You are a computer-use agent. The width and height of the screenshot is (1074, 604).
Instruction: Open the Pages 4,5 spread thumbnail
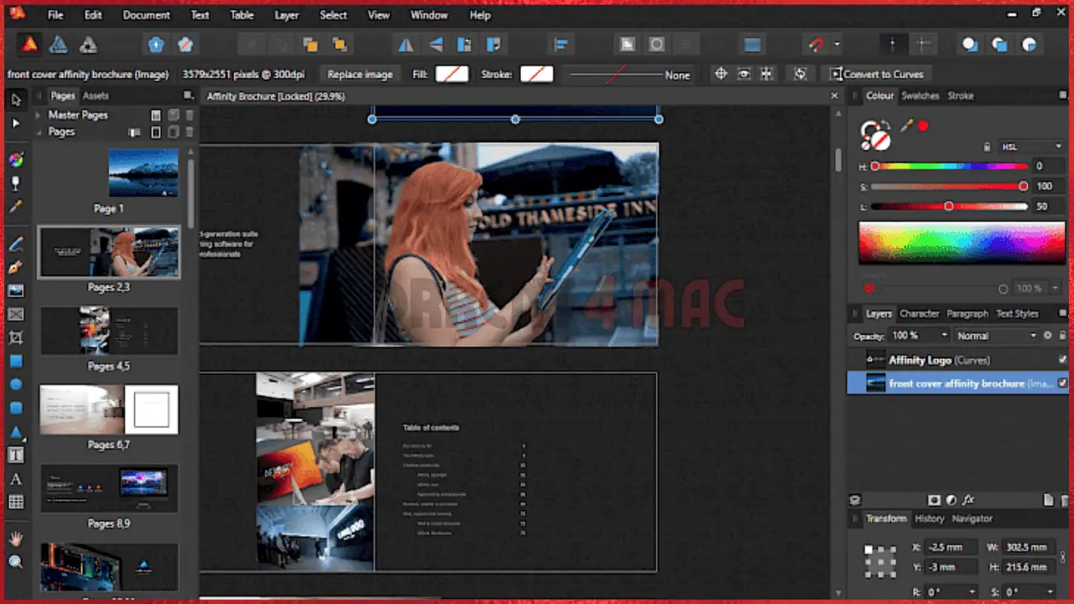[108, 331]
